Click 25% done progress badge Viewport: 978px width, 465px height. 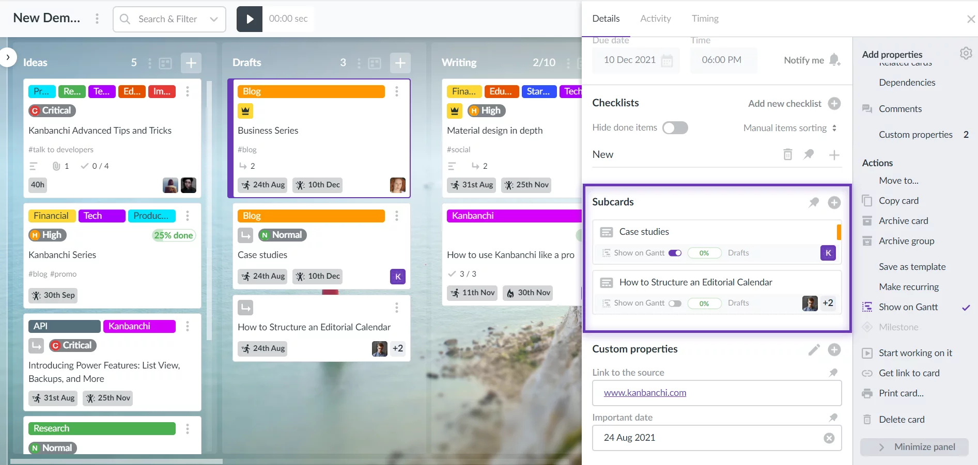(174, 235)
